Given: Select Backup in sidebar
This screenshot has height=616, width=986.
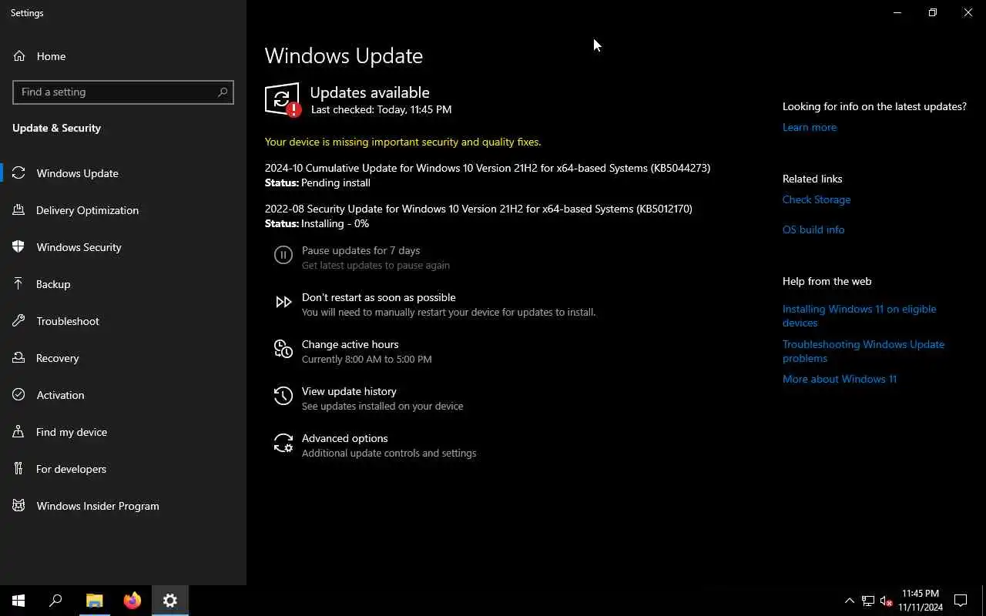Looking at the screenshot, I should tap(123, 284).
